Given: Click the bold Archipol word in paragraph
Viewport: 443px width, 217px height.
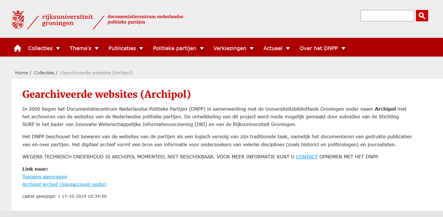Looking at the screenshot, I should [386, 109].
